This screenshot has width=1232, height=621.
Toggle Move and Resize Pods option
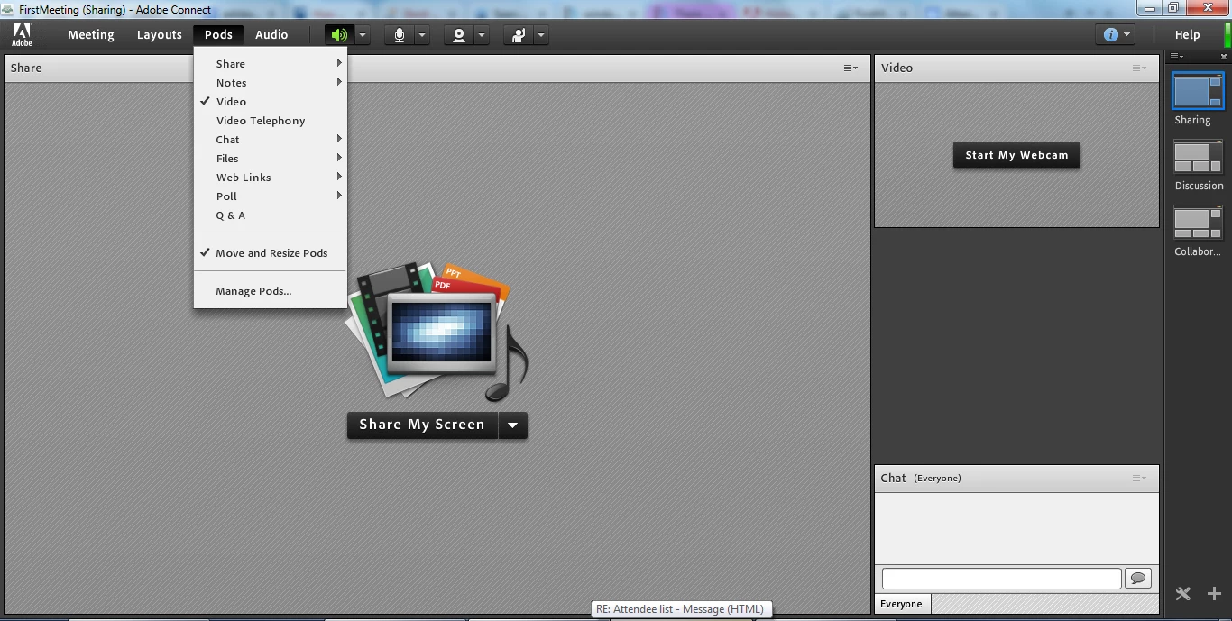270,253
